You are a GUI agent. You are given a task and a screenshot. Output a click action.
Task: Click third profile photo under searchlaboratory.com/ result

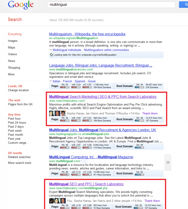[63, 113]
